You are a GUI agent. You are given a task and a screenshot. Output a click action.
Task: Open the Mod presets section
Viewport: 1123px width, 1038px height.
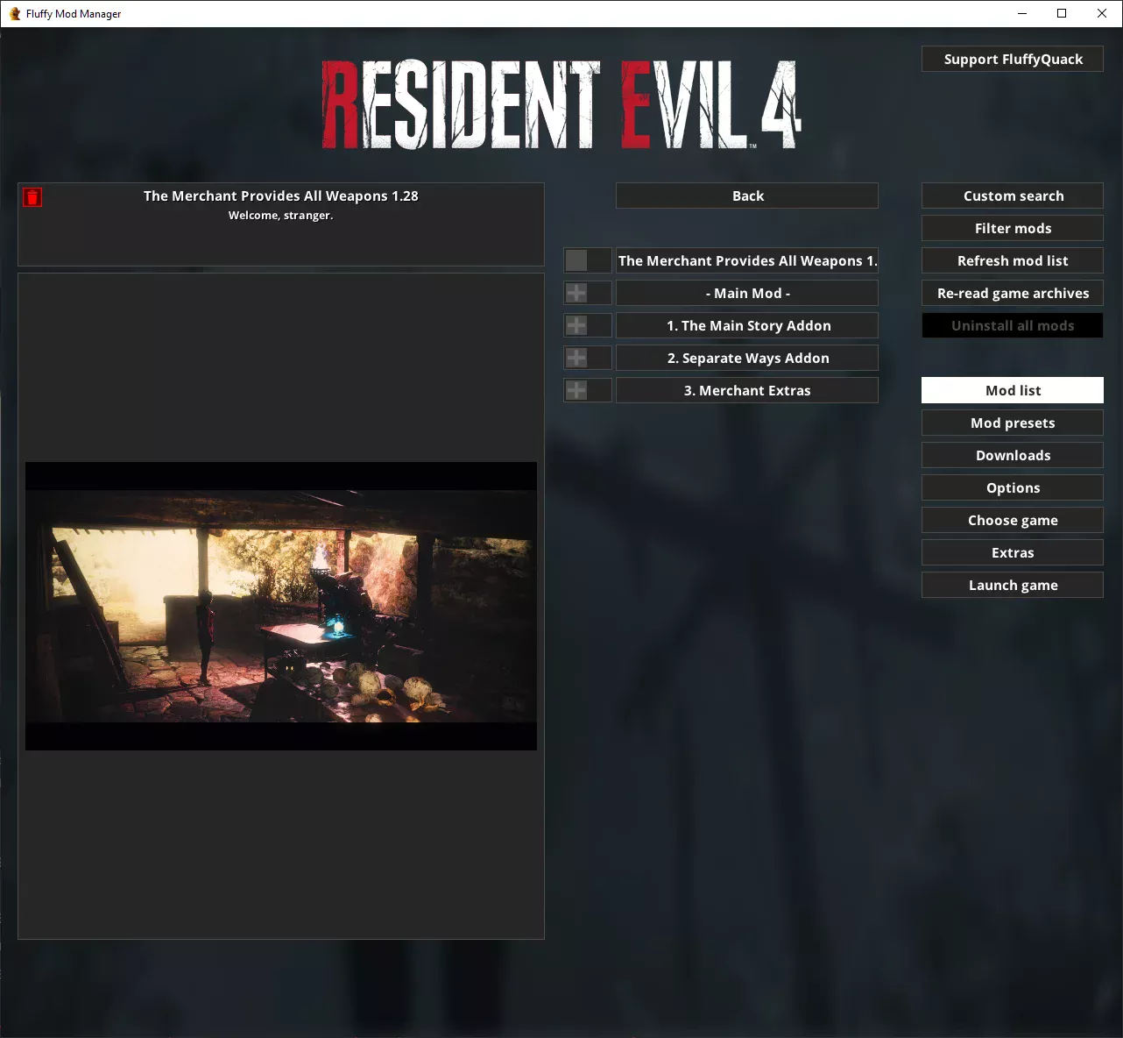(x=1012, y=423)
